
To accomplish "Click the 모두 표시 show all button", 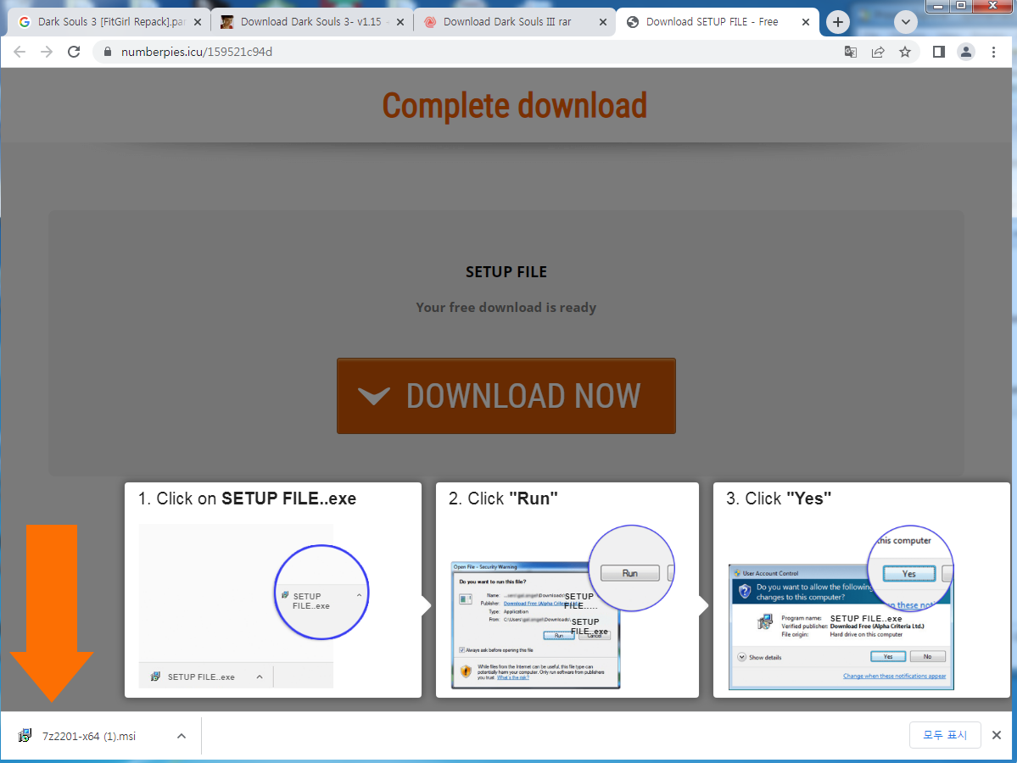I will point(945,735).
